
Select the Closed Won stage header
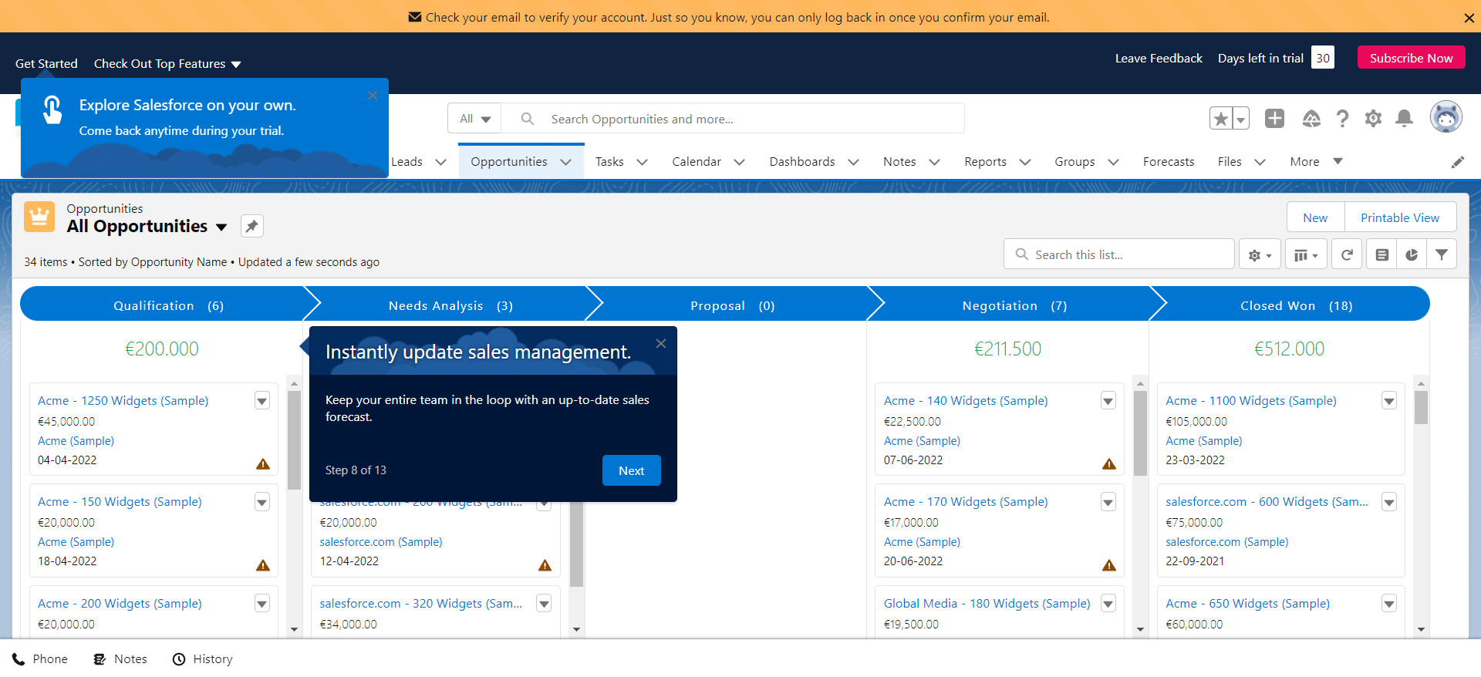click(x=1296, y=306)
